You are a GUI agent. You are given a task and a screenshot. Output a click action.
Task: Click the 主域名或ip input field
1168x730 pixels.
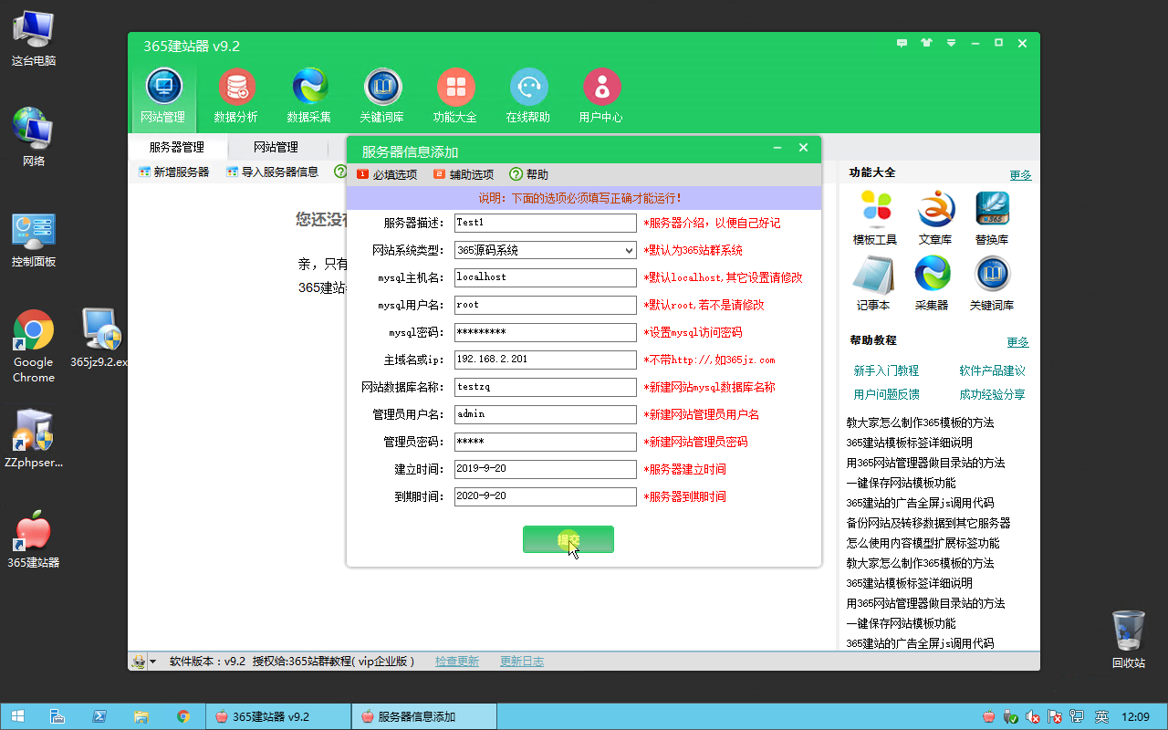[x=545, y=360]
